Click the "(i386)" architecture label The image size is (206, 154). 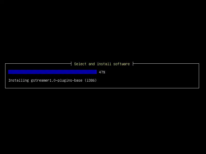[x=91, y=80]
